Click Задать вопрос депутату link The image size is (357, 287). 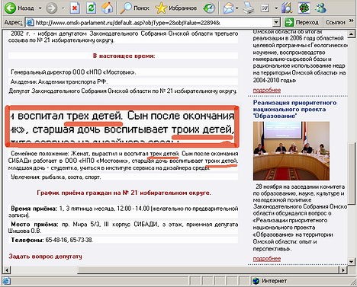pyautogui.click(x=45, y=257)
